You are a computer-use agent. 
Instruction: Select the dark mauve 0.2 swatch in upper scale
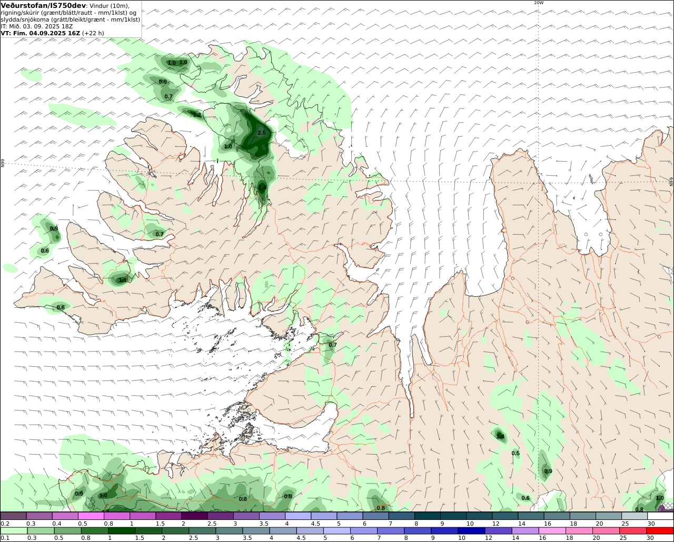(x=13, y=516)
